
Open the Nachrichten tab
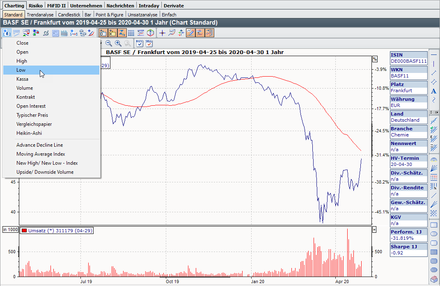(120, 6)
